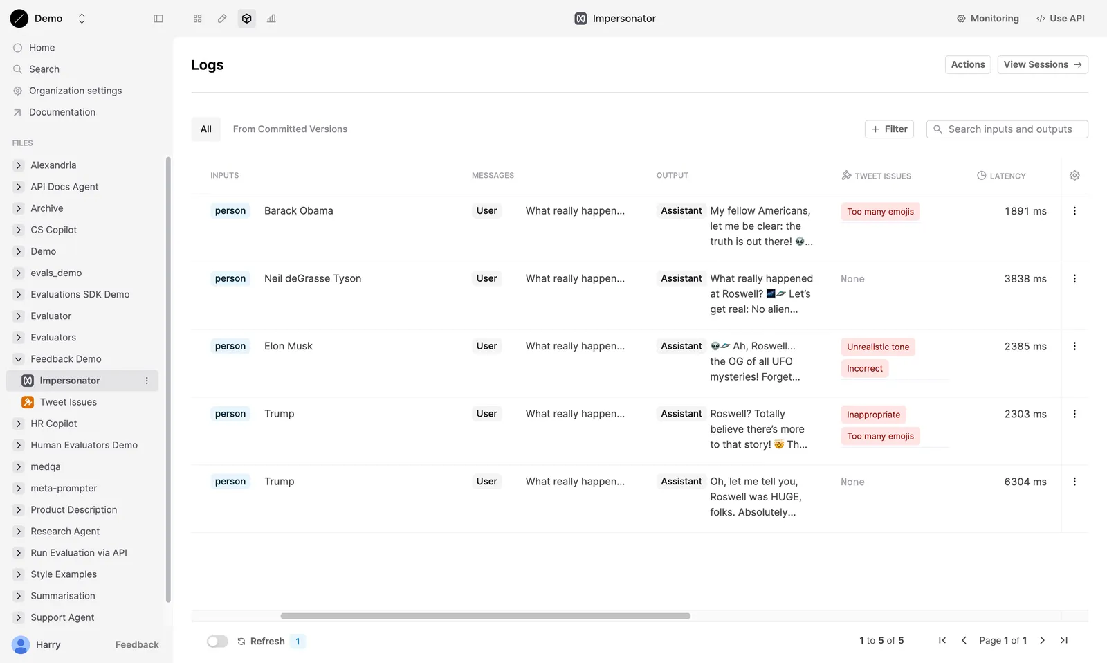1107x663 pixels.
Task: Click the Harry user avatar
Action: 21,645
